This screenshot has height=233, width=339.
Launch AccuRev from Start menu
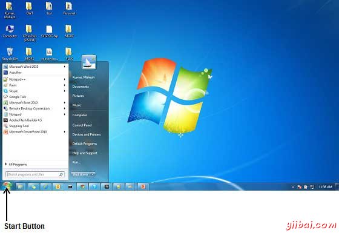point(35,73)
